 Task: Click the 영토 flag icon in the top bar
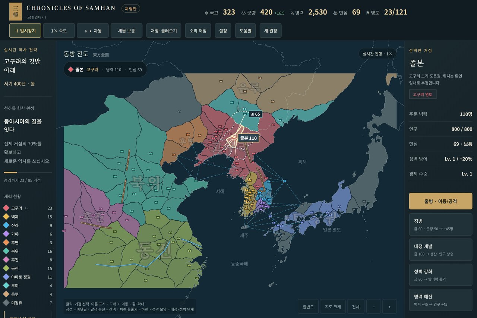tap(368, 13)
